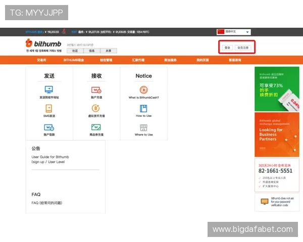The height and width of the screenshot is (242, 303).
Task: Click the 登录 login button
Action: click(227, 48)
